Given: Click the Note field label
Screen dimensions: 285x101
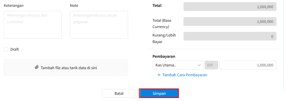Looking at the screenshot, I should (74, 6).
